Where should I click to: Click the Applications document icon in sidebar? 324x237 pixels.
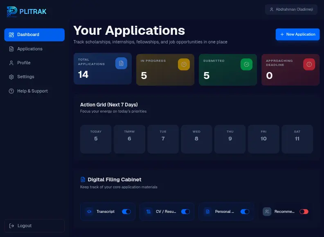[11, 49]
